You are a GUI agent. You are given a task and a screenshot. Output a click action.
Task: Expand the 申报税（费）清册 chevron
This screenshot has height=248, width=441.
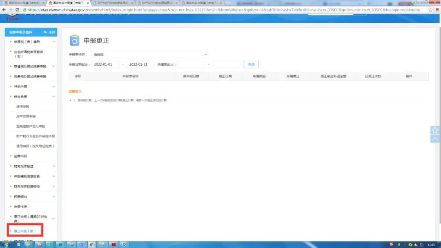[x=53, y=42]
